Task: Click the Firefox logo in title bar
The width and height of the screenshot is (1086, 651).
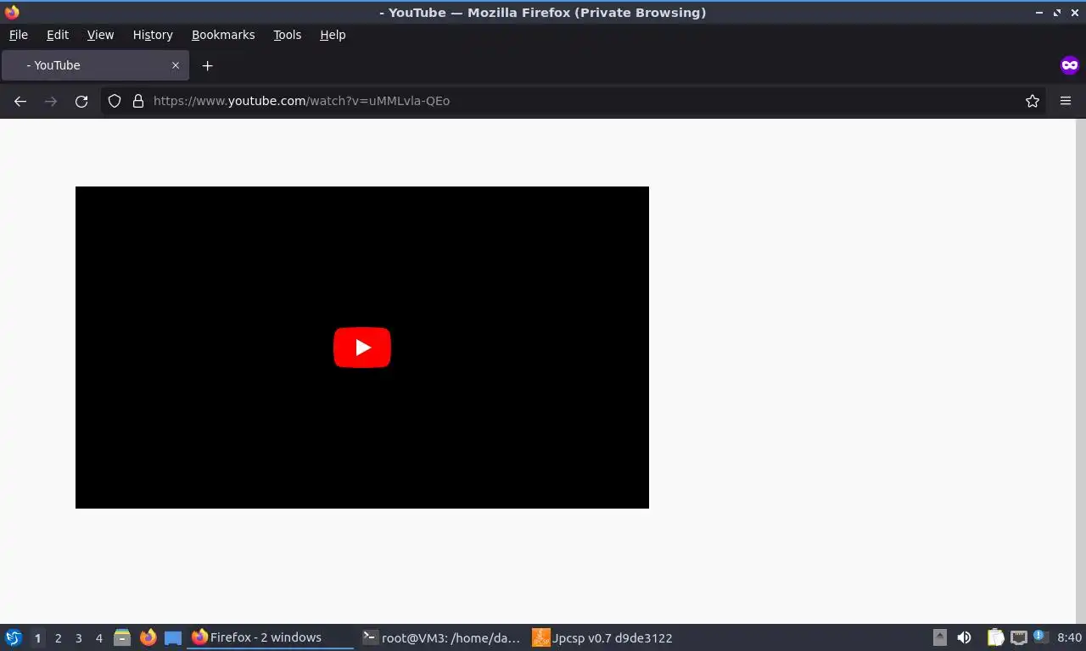Action: click(12, 12)
